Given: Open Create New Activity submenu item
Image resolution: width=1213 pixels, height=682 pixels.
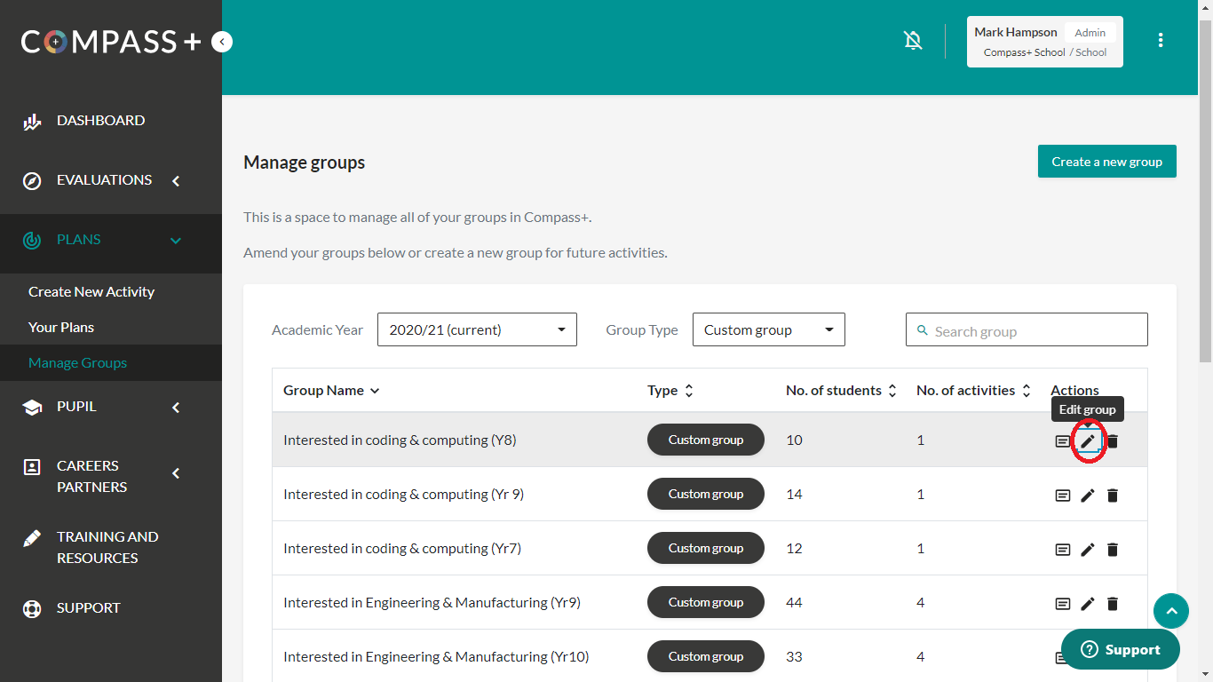Looking at the screenshot, I should point(91,292).
